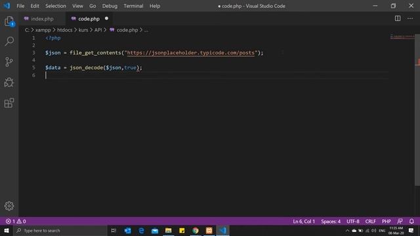Click the volume icon in the system tray
This screenshot has width=420, height=236.
(373, 230)
